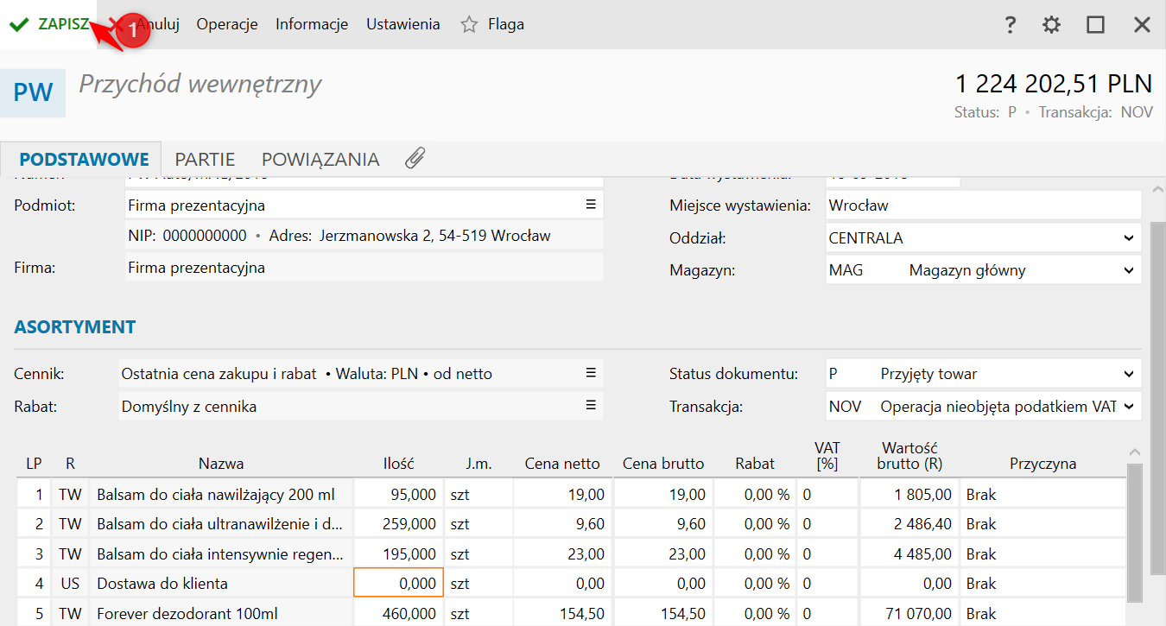Maximize the window with the square icon
1166x626 pixels.
(1096, 25)
